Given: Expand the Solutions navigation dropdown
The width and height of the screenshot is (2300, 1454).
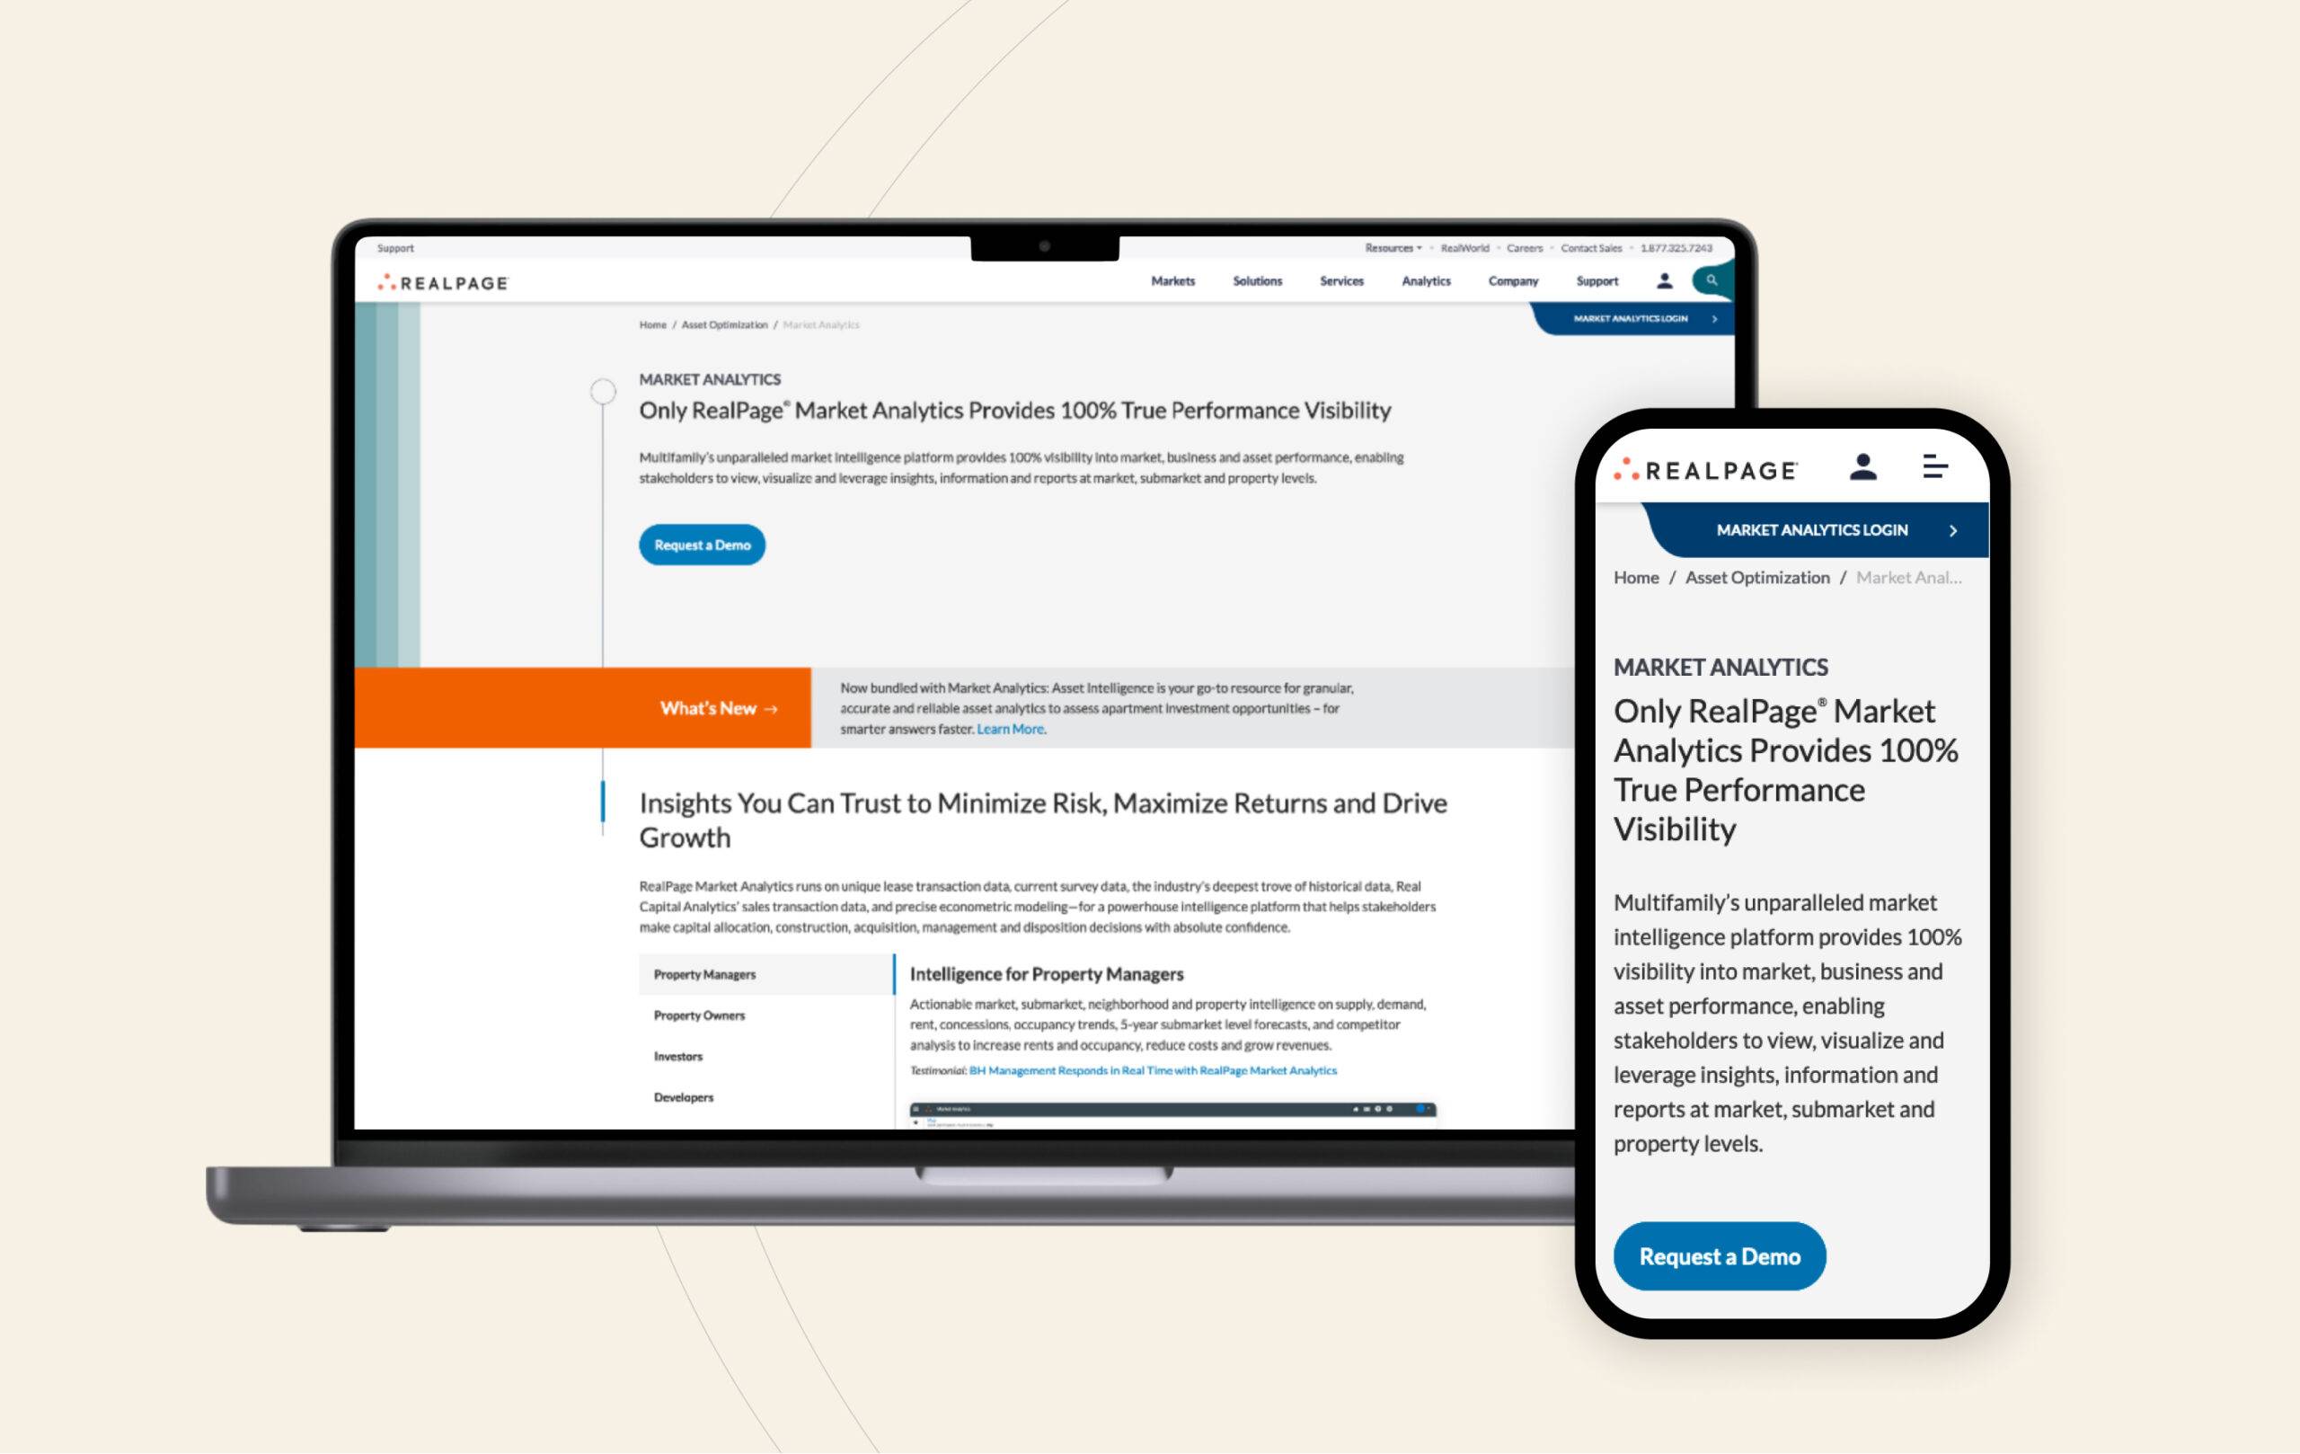Looking at the screenshot, I should [x=1255, y=279].
